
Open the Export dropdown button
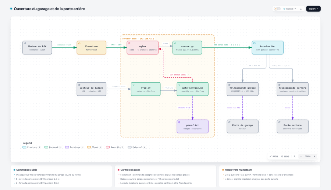[313, 9]
